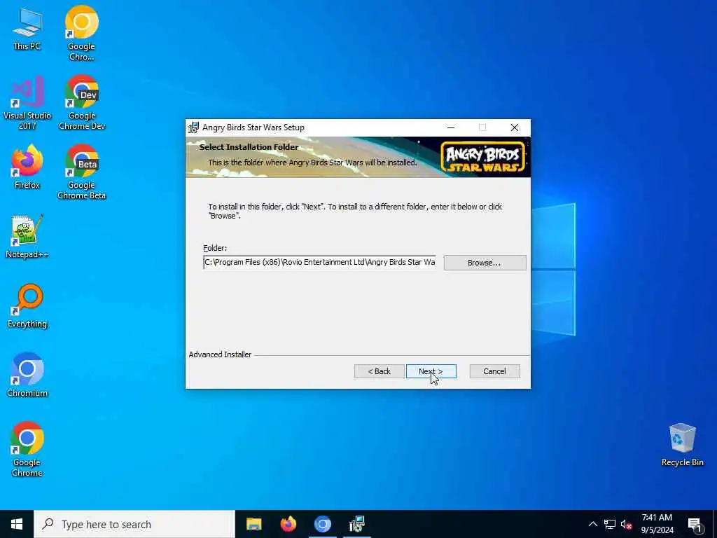Select the Google Chrome desktop shortcut
This screenshot has height=538, width=717.
tap(27, 450)
